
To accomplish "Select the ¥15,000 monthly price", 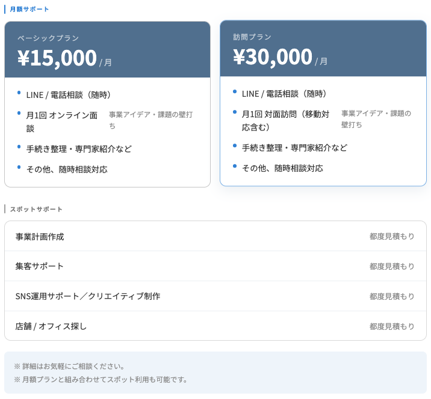I will click(57, 58).
